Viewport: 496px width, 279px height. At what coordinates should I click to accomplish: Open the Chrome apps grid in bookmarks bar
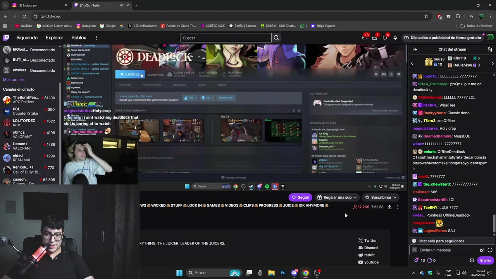coord(5,26)
